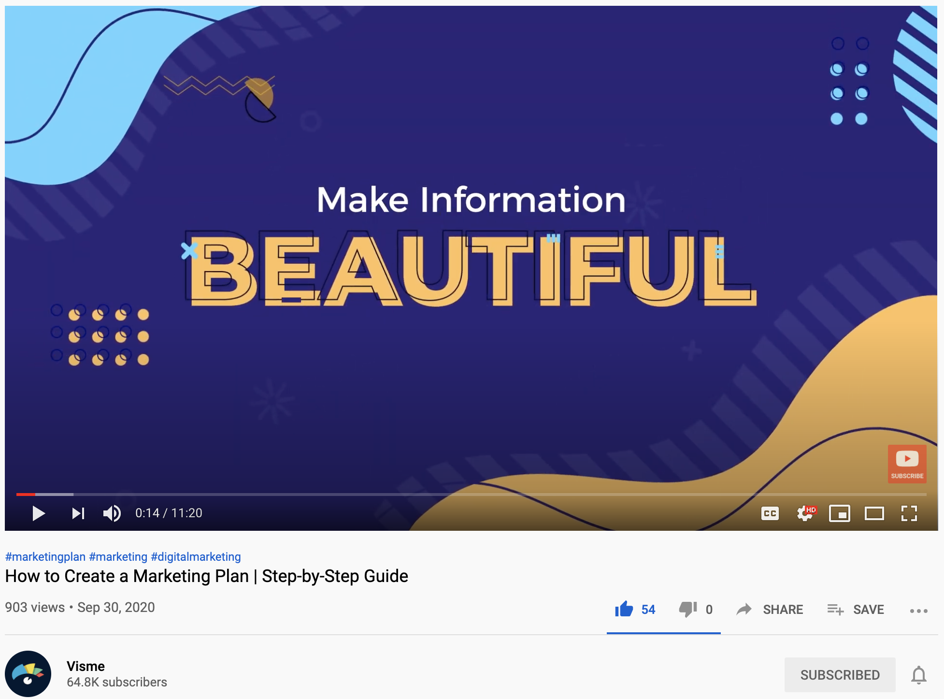
Task: Open the notification bell preferences
Action: pos(918,674)
